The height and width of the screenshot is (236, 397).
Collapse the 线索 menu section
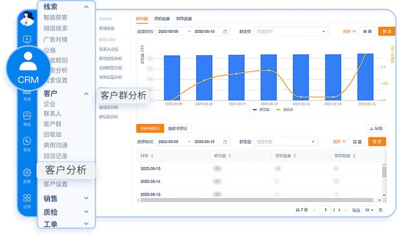[x=86, y=7]
